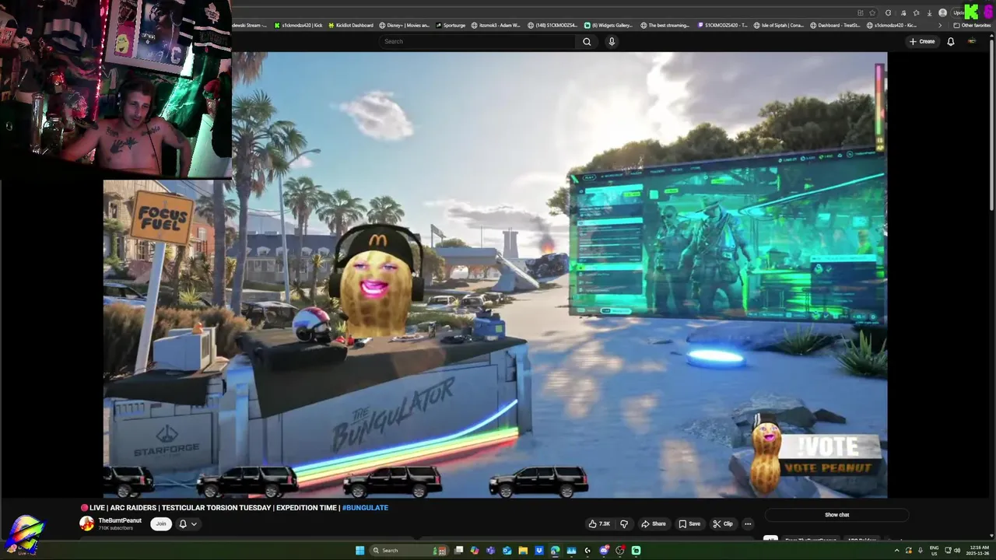
Task: Open TheBurntPeanut channel name link
Action: pyautogui.click(x=120, y=520)
